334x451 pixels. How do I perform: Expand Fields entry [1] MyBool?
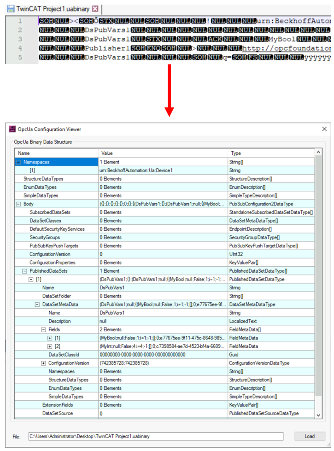coord(50,338)
